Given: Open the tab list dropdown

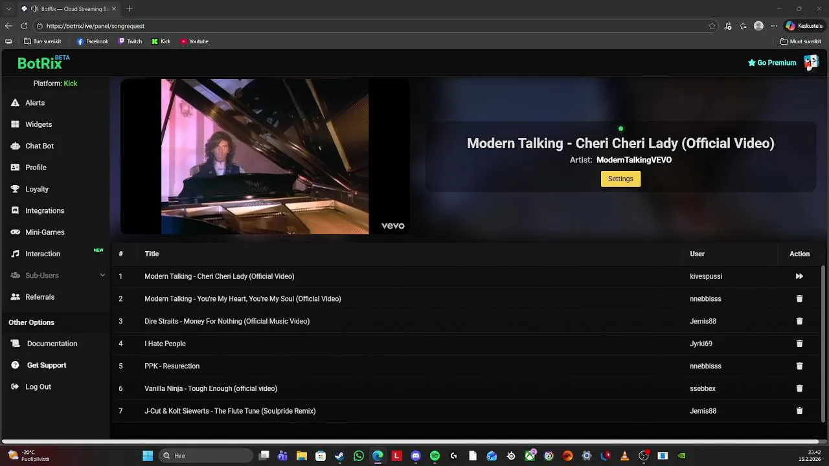Looking at the screenshot, I should pos(8,8).
